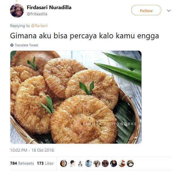Open second liker avatar with hat
This screenshot has width=182, height=173.
(72, 164)
